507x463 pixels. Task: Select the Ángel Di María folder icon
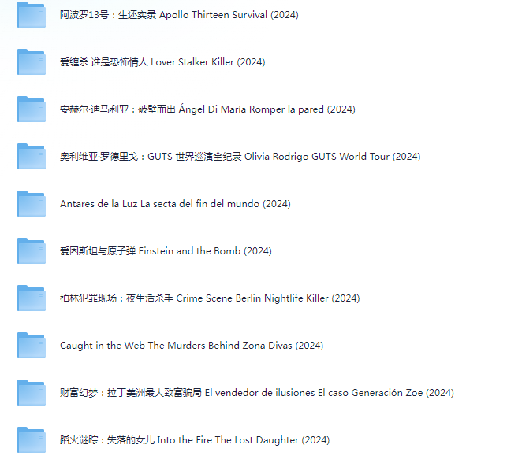coord(32,109)
